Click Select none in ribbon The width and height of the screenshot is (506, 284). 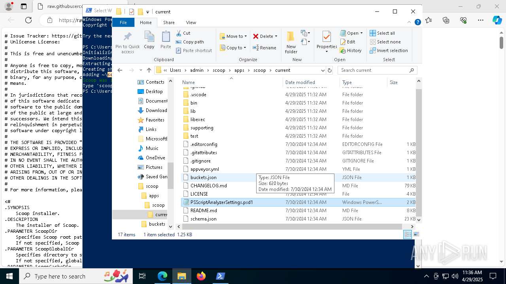pos(385,42)
